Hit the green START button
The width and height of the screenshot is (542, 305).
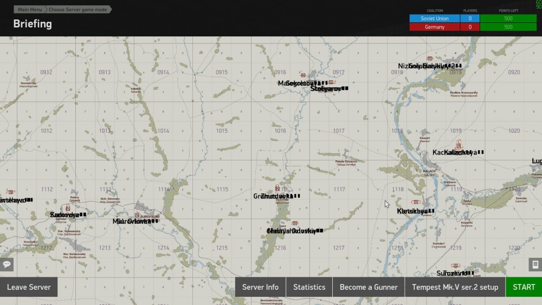(524, 287)
